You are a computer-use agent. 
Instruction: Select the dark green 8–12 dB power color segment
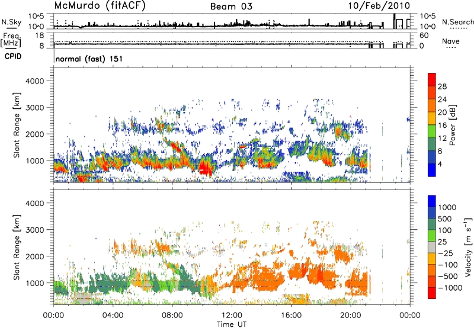tap(432, 144)
